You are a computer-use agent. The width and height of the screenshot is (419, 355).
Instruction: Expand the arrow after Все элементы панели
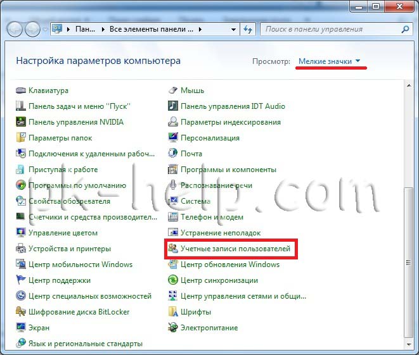pyautogui.click(x=200, y=29)
